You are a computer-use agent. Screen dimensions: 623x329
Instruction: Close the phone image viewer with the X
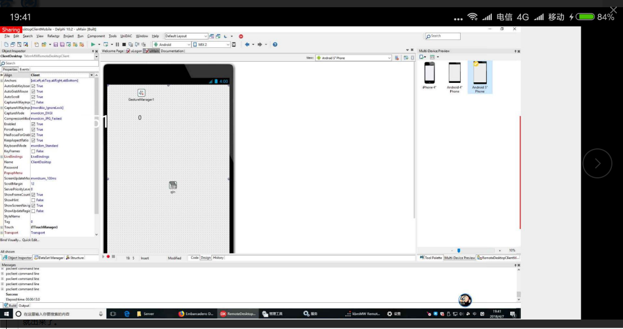pyautogui.click(x=614, y=10)
